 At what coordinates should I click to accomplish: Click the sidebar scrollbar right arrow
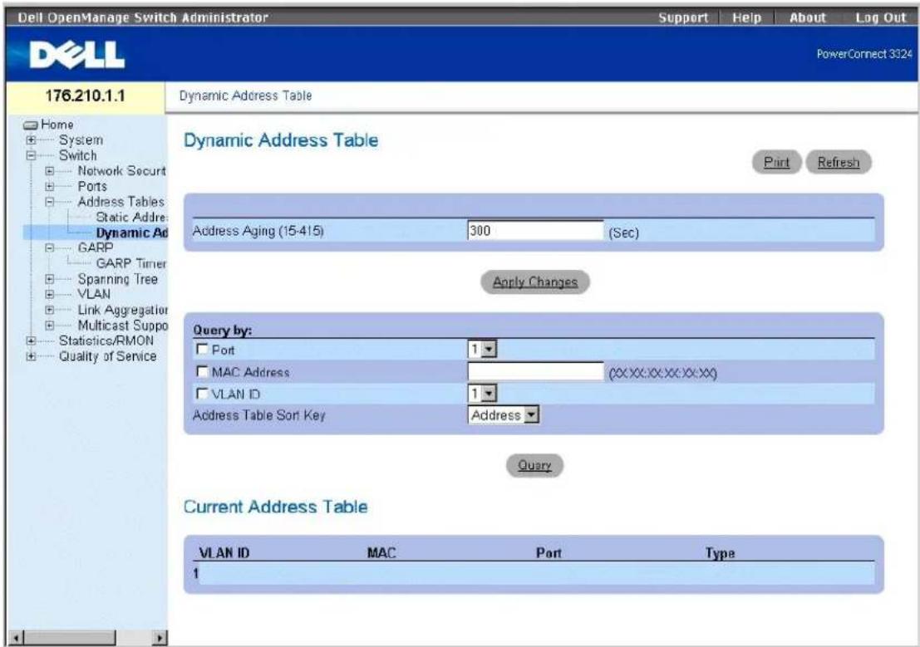159,637
